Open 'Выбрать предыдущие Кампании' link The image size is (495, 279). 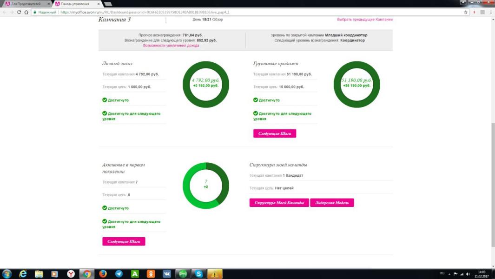click(x=364, y=19)
